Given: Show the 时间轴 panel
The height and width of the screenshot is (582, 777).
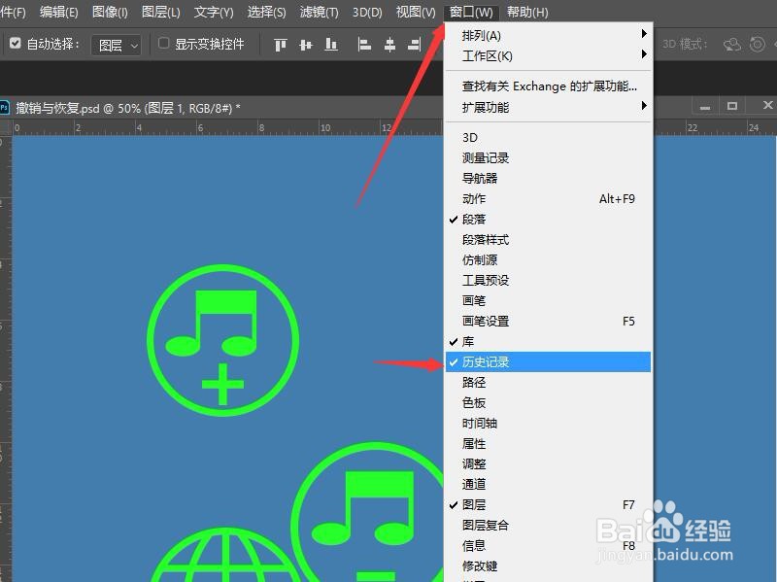Looking at the screenshot, I should tap(548, 424).
